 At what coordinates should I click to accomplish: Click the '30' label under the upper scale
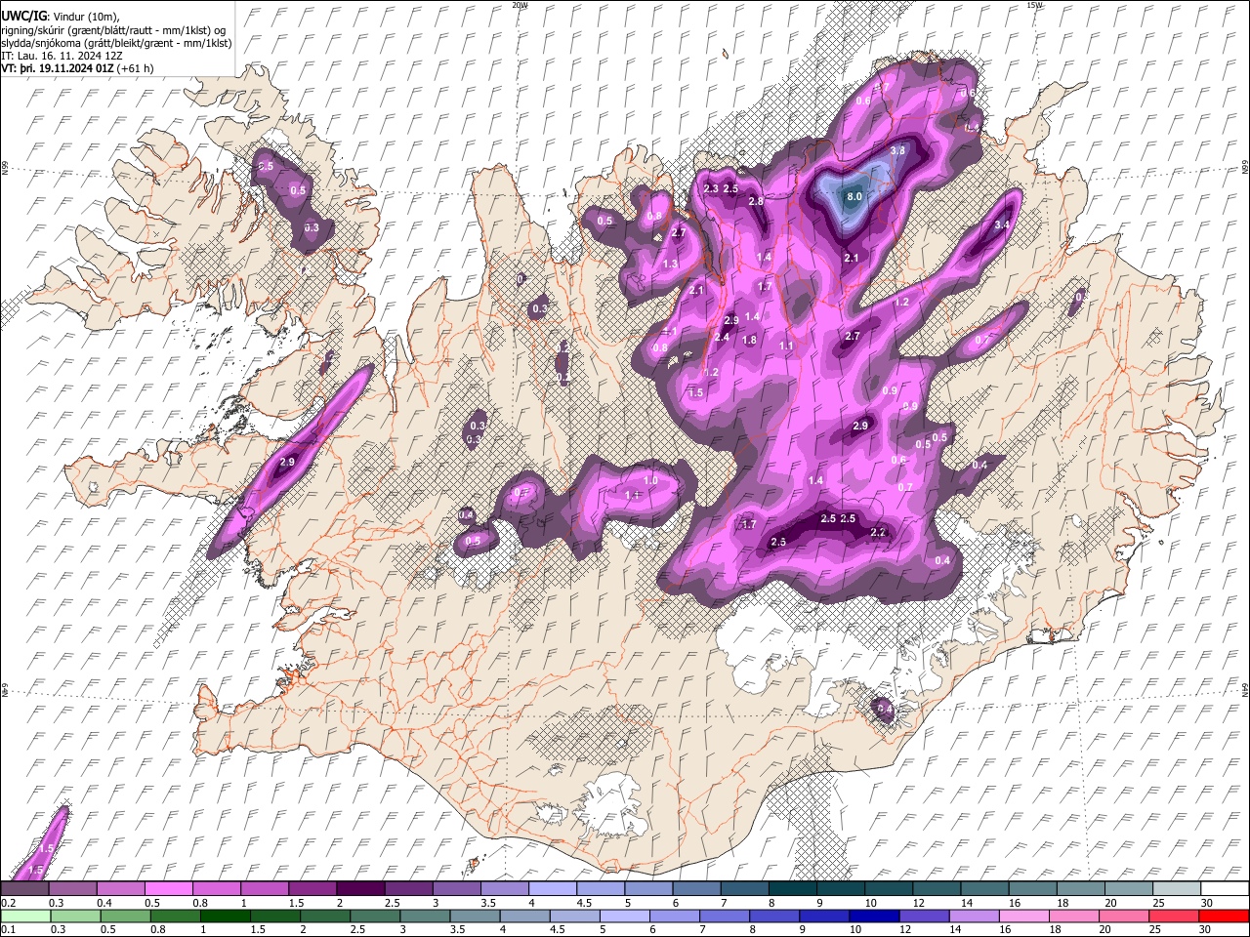click(x=1206, y=903)
